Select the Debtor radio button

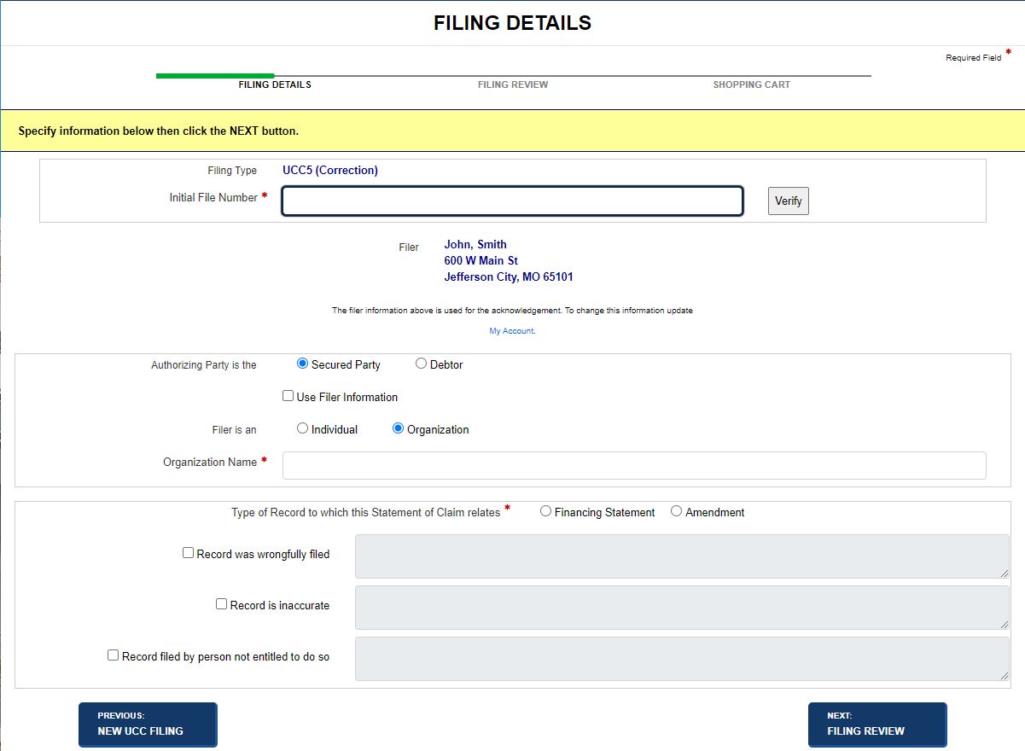420,364
